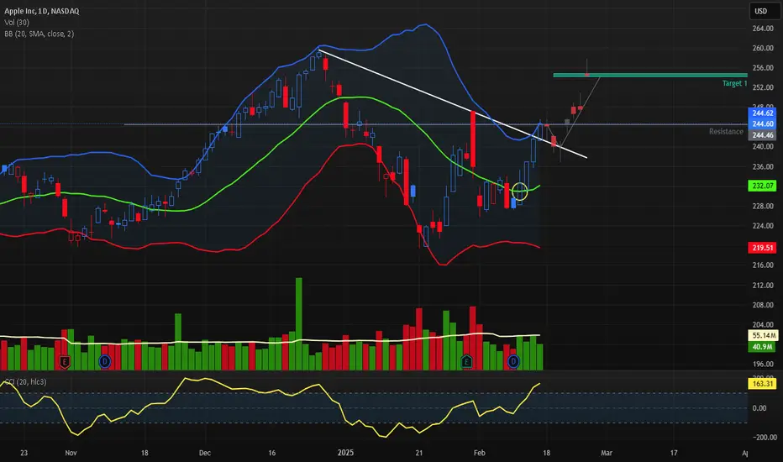Click the red 219.51 lower band label
The width and height of the screenshot is (783, 462).
[763, 248]
